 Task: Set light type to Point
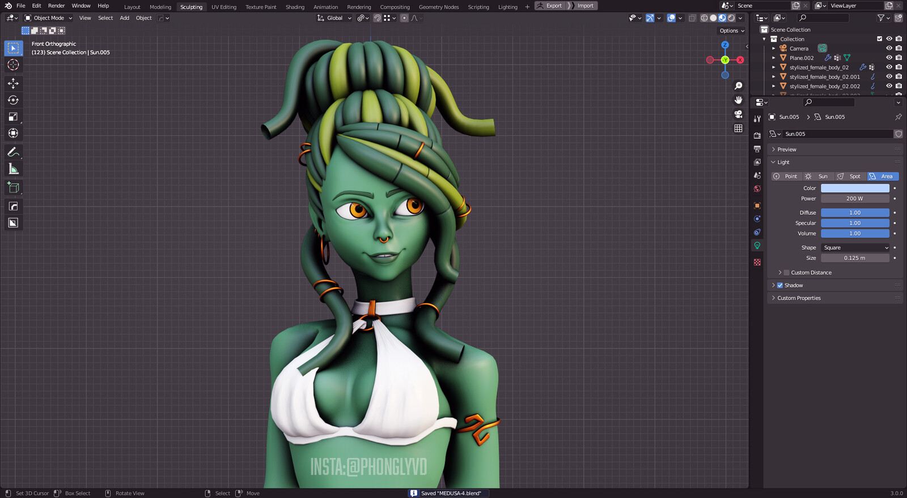tap(786, 177)
